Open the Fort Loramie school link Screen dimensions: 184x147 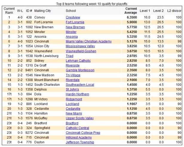pyautogui.click(x=75, y=22)
